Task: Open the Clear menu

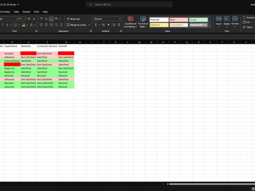Action: pos(248,27)
